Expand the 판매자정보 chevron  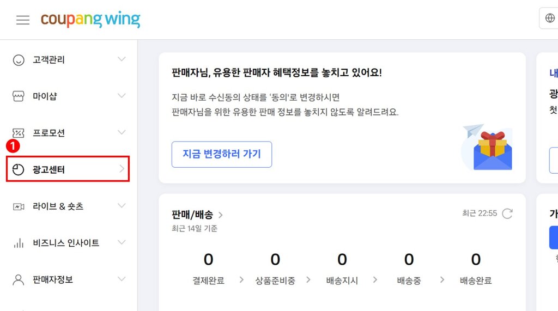[x=122, y=279]
